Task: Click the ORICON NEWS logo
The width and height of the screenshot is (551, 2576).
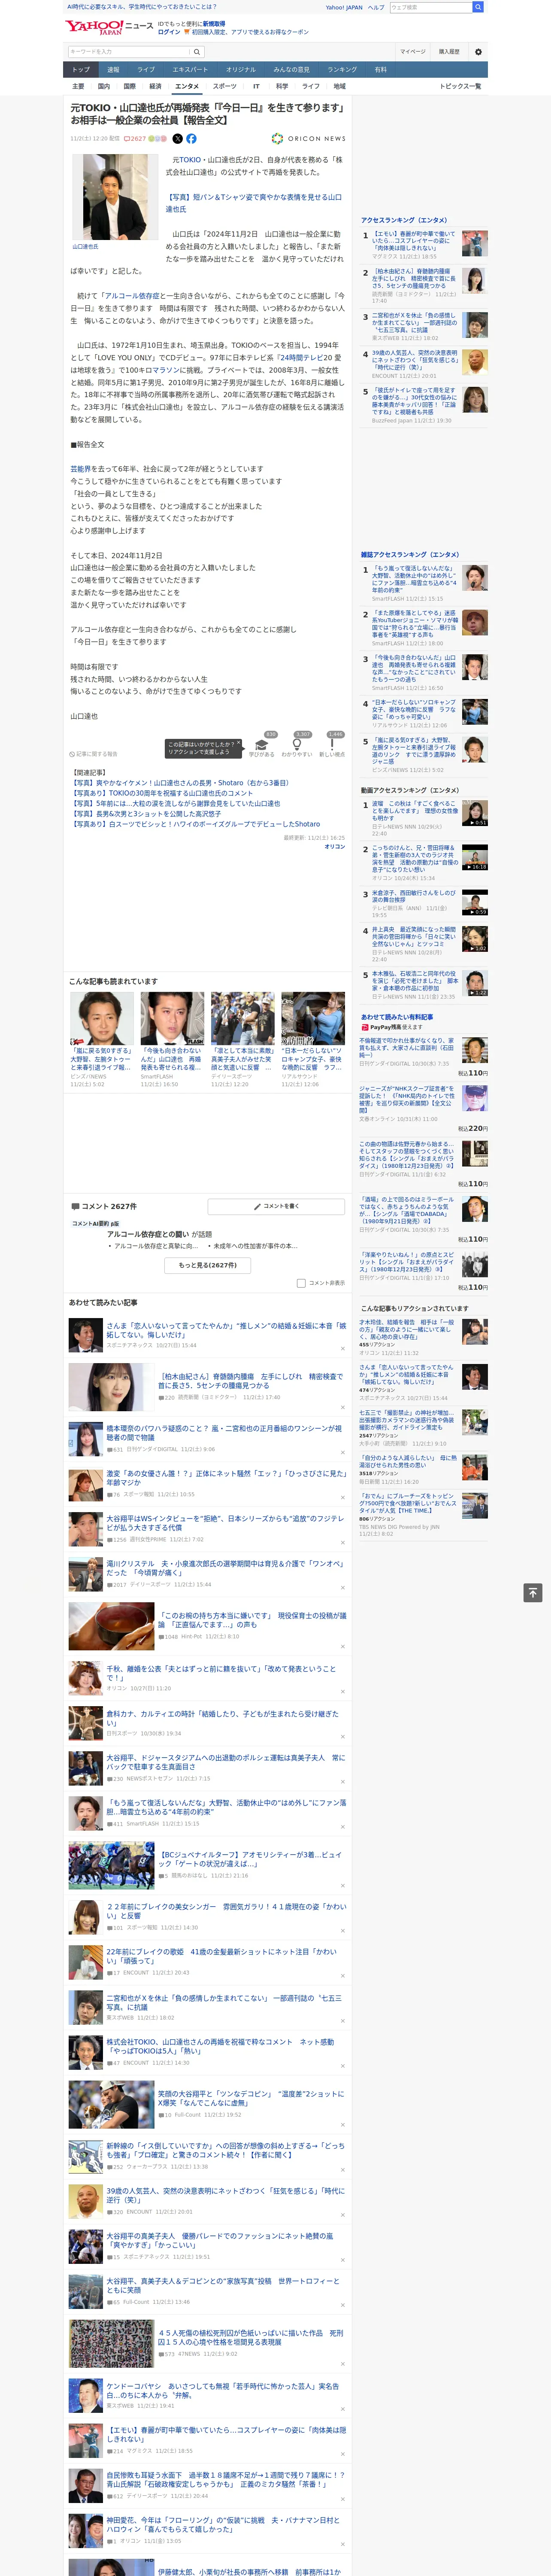Action: [x=309, y=139]
